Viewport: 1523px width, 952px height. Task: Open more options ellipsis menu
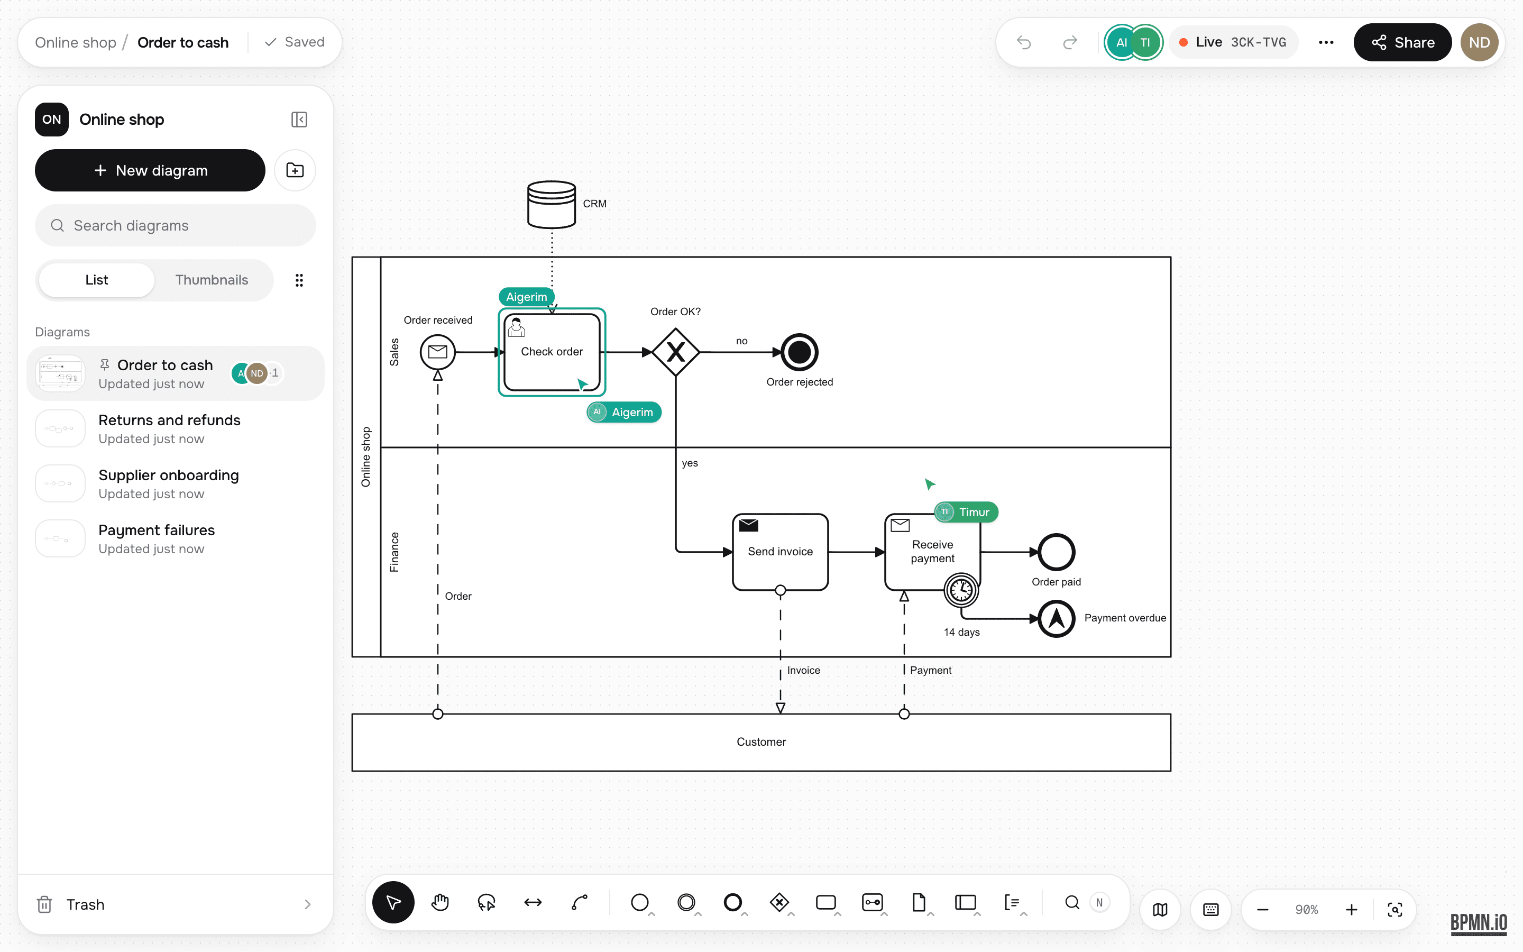pyautogui.click(x=1326, y=42)
